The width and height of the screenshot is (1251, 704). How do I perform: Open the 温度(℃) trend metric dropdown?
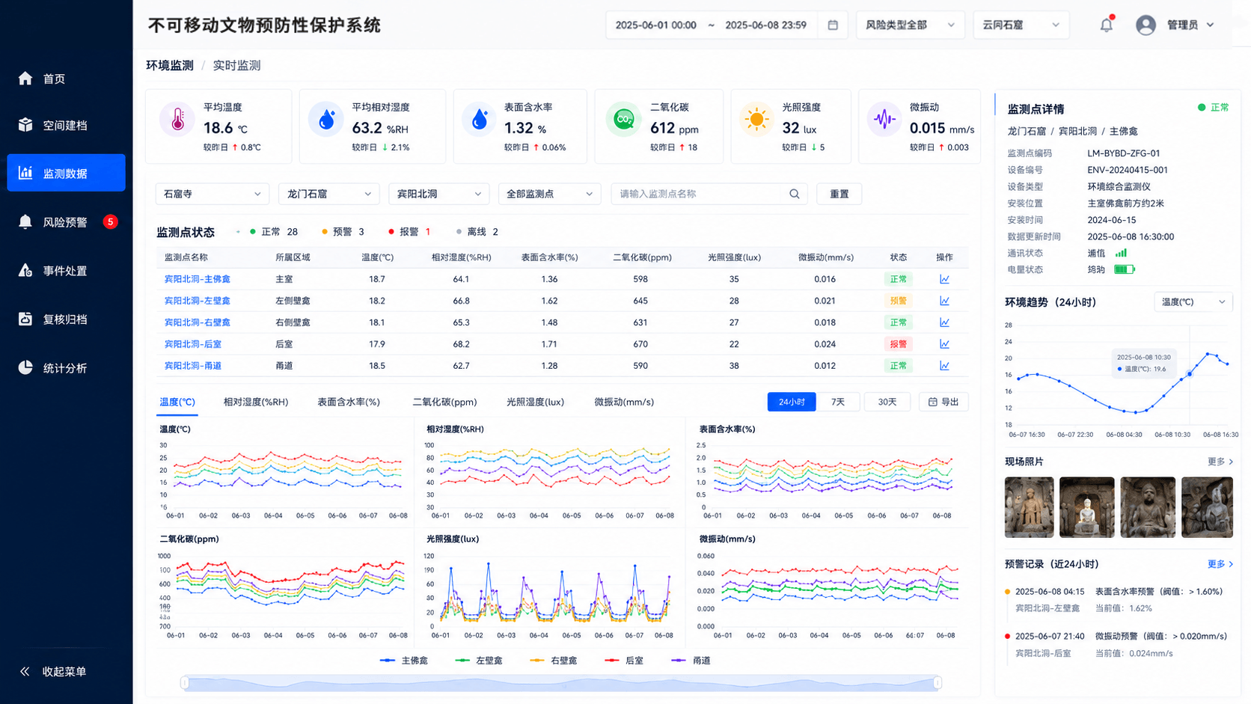[1193, 302]
